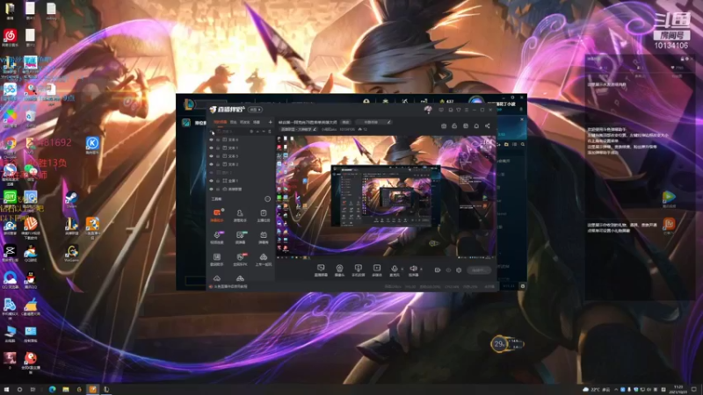
Task: Click the camera source icon in bottom toolbar
Action: 339,269
